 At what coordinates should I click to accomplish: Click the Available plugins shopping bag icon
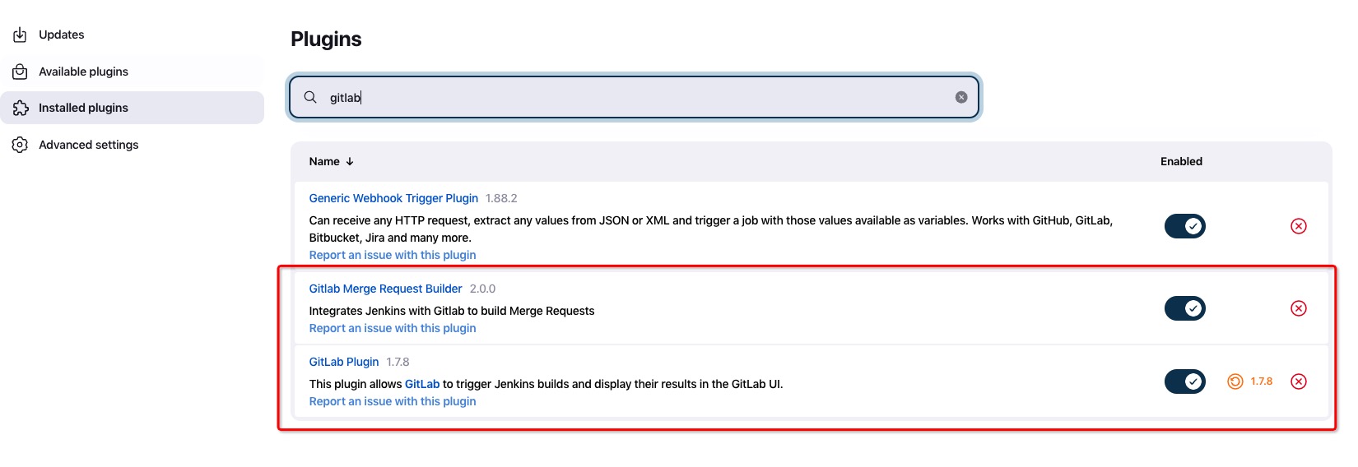(21, 72)
